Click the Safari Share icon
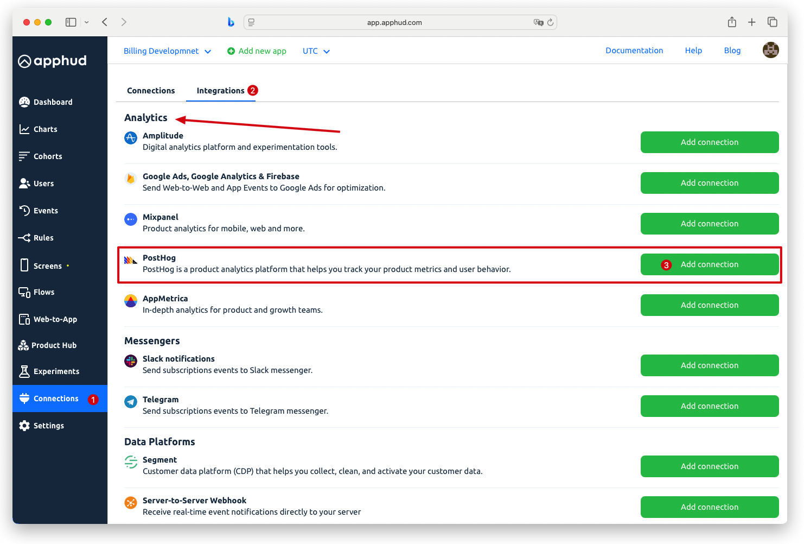Image resolution: width=804 pixels, height=544 pixels. (x=732, y=22)
